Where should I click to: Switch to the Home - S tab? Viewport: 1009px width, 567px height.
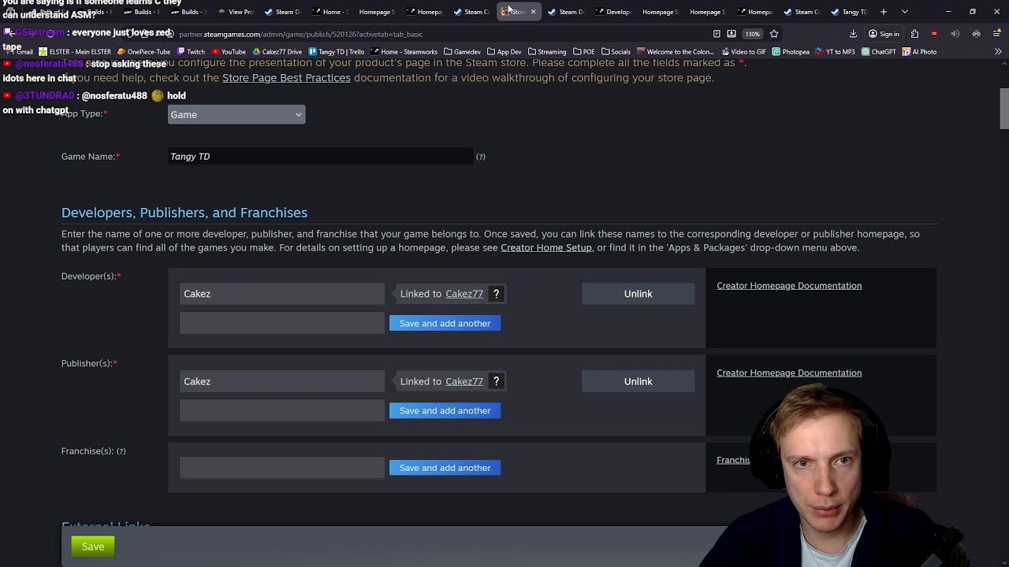tap(330, 12)
